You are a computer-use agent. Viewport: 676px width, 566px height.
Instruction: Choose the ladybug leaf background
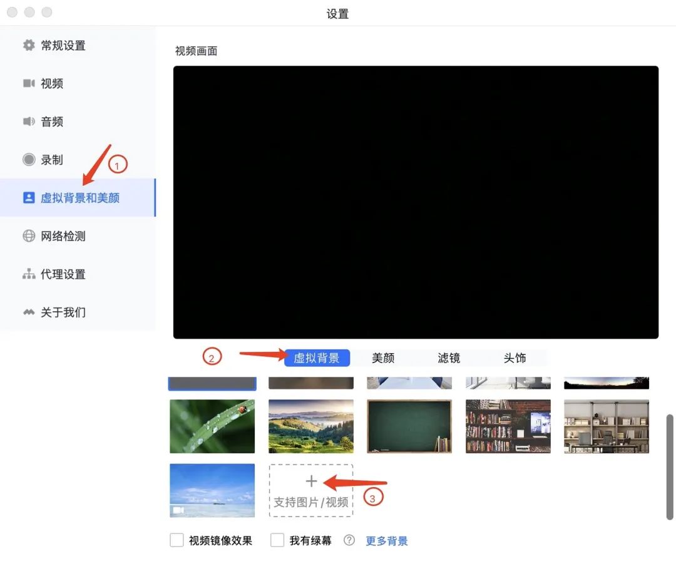point(212,426)
